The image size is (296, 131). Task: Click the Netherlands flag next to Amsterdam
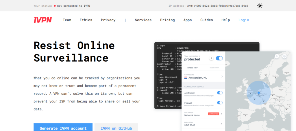coord(186,78)
